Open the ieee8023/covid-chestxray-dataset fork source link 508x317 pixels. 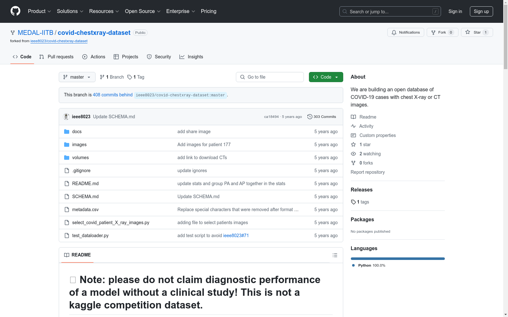(59, 41)
